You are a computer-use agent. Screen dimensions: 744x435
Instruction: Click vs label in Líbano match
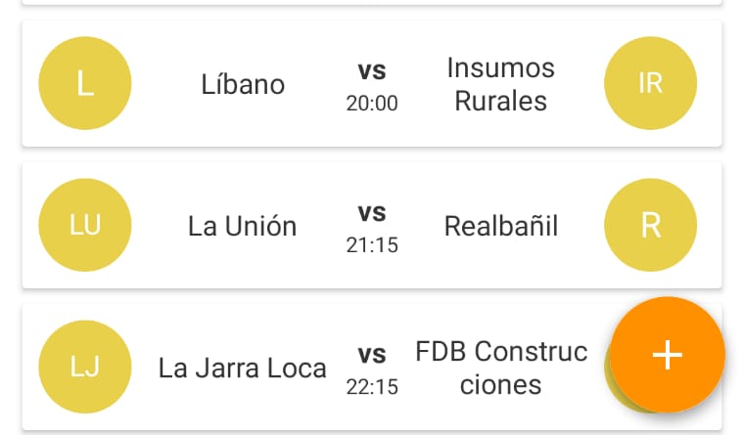point(372,71)
